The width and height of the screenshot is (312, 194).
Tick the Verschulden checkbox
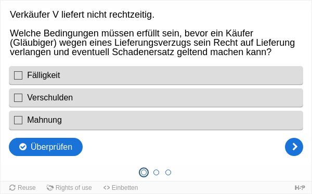pyautogui.click(x=18, y=98)
